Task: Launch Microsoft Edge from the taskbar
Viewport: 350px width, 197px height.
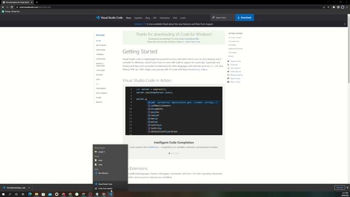Action: point(30,194)
